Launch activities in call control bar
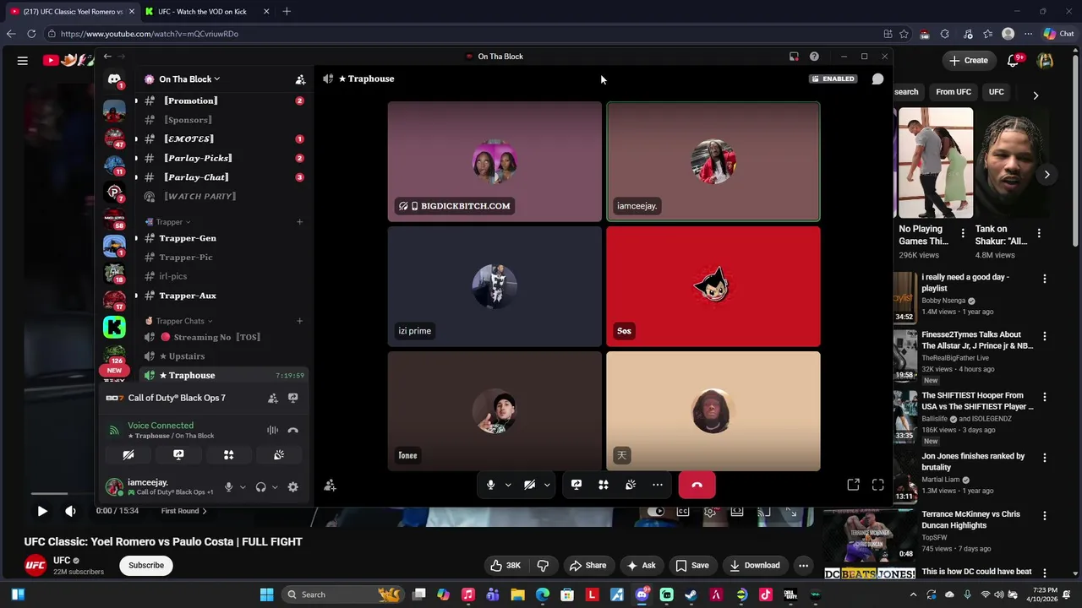Viewport: 1082px width, 608px height. point(604,485)
